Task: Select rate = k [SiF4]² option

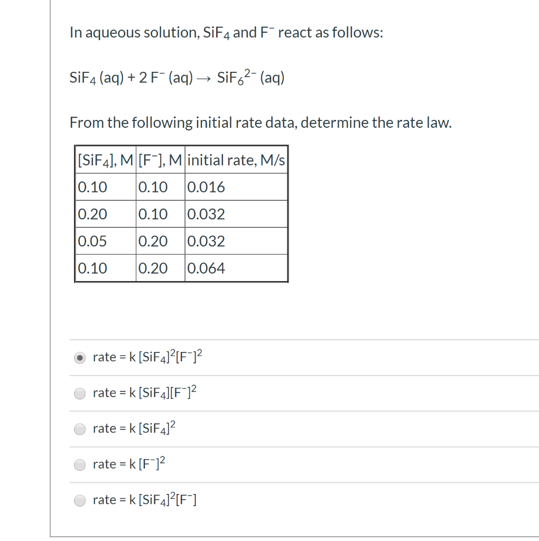Action: coord(80,429)
